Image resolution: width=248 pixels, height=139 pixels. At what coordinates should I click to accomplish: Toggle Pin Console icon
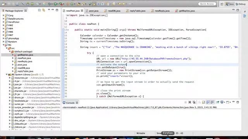218,102
